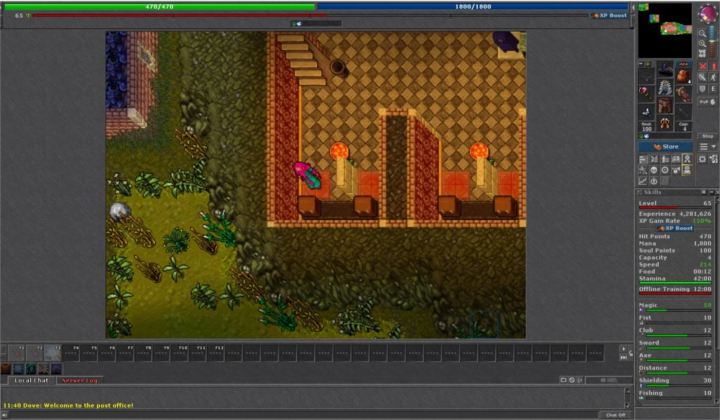The height and width of the screenshot is (420, 720).
Task: Open the world map view button
Action: click(702, 53)
